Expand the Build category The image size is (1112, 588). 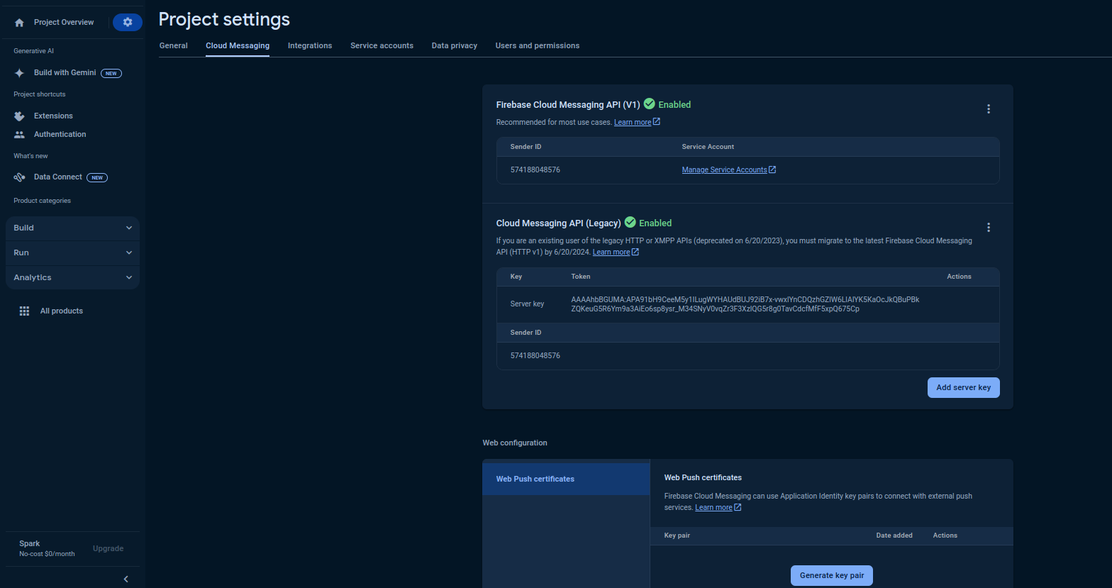pos(72,228)
